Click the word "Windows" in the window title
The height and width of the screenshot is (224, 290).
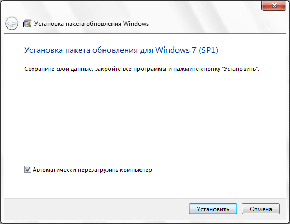(136, 24)
